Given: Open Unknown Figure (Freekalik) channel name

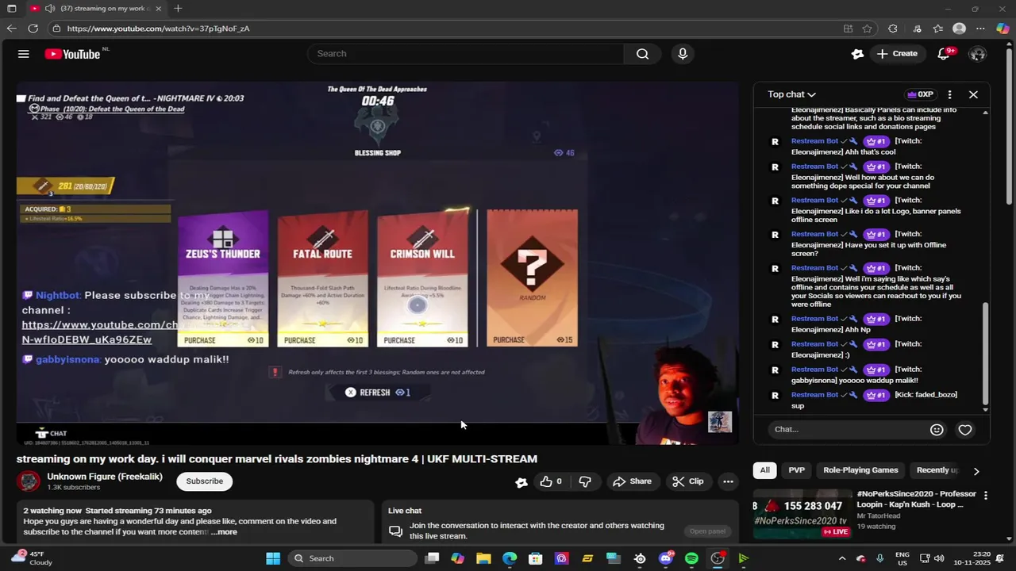Looking at the screenshot, I should tap(105, 477).
